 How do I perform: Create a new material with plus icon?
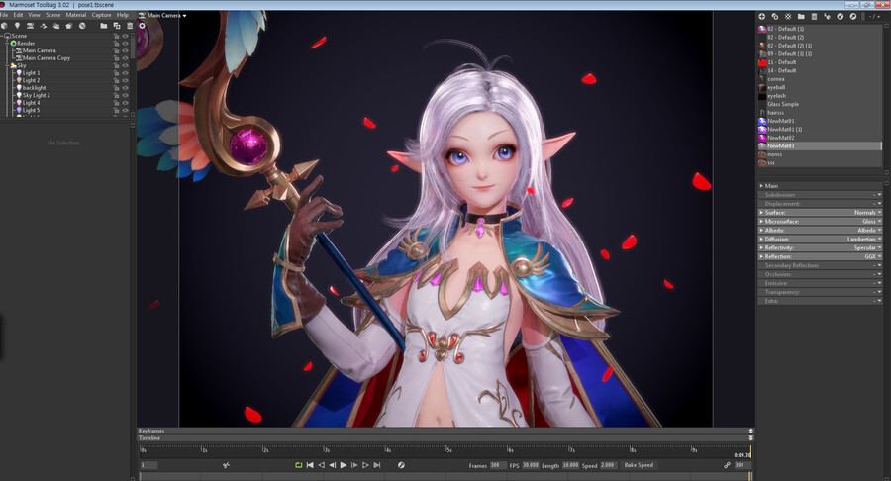coord(762,17)
